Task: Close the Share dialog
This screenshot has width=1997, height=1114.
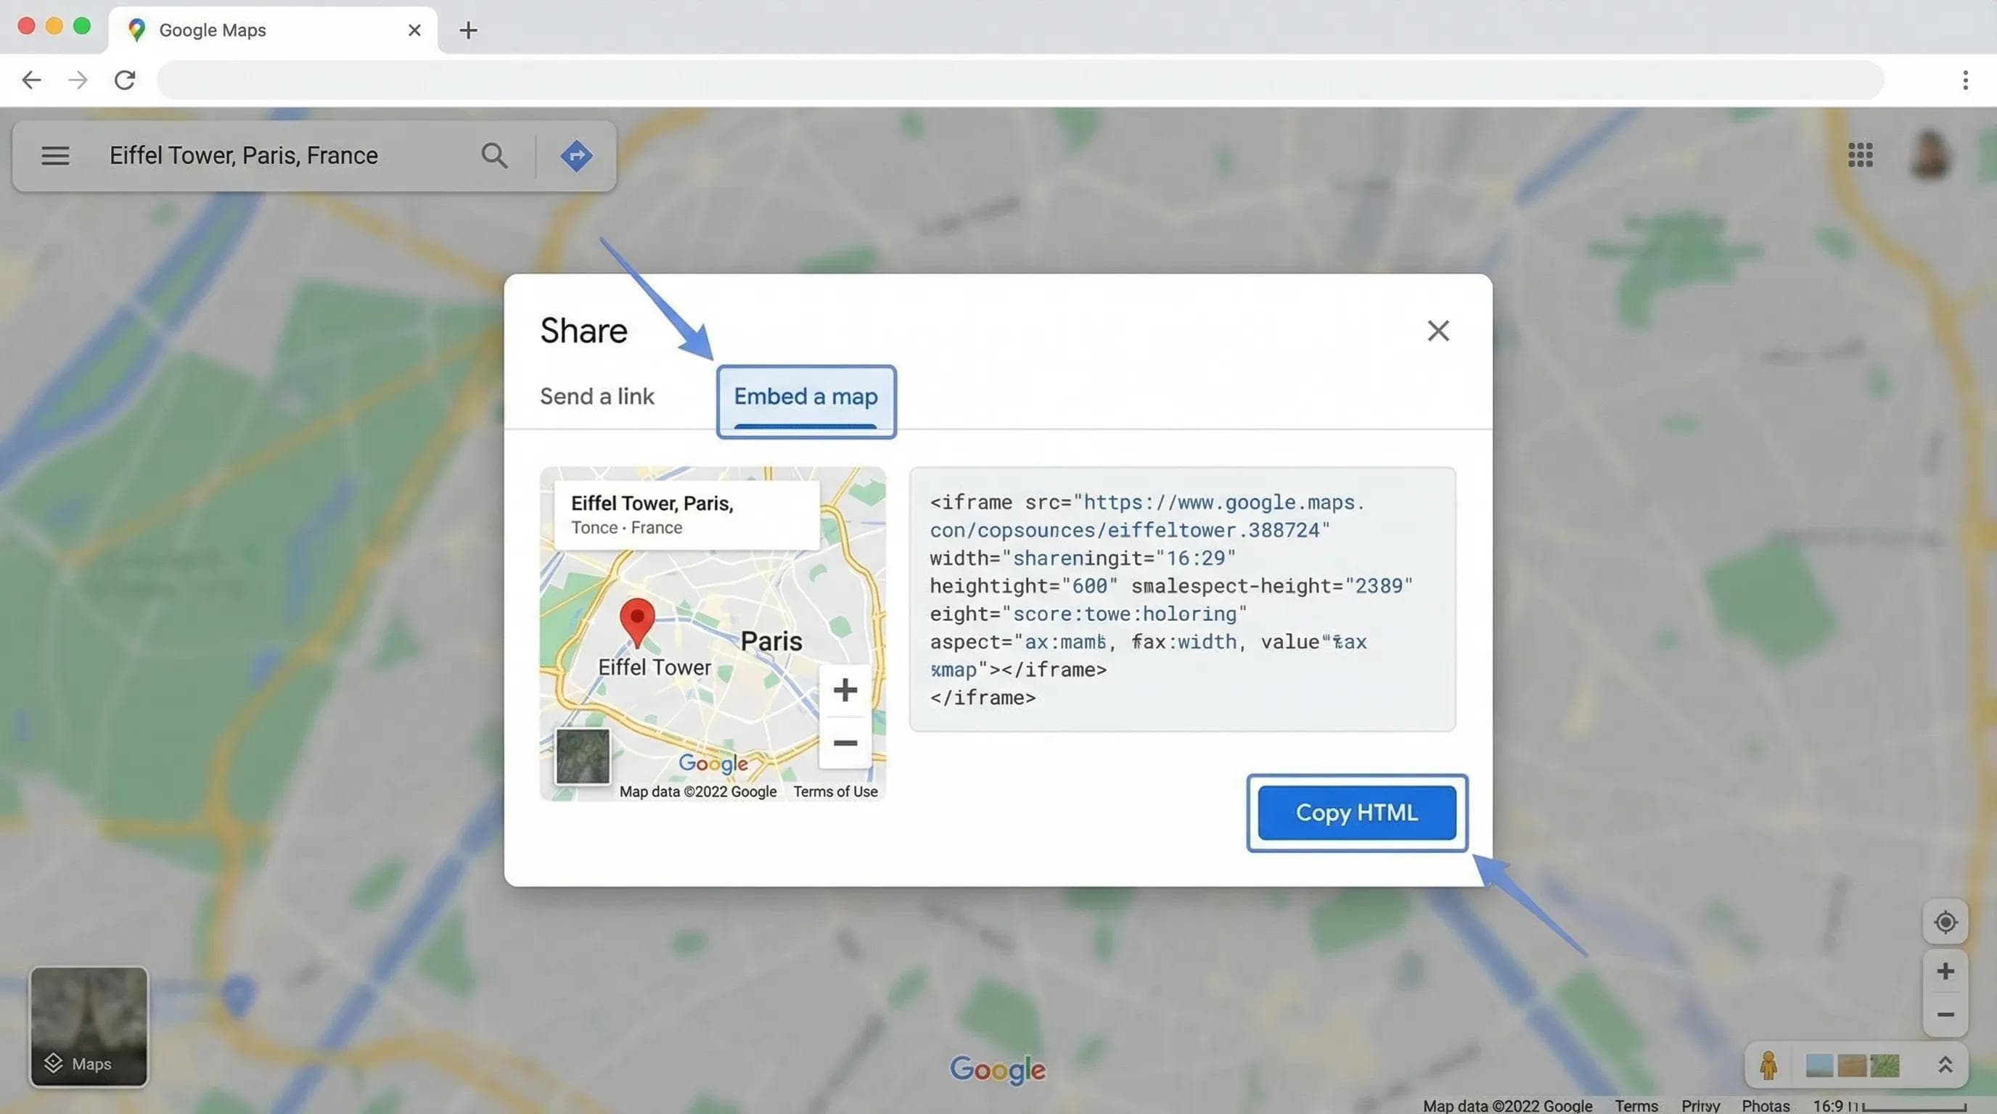Action: 1438,331
